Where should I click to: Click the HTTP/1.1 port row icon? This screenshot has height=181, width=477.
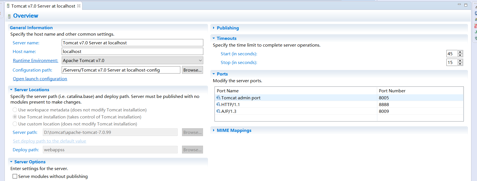[x=218, y=104]
